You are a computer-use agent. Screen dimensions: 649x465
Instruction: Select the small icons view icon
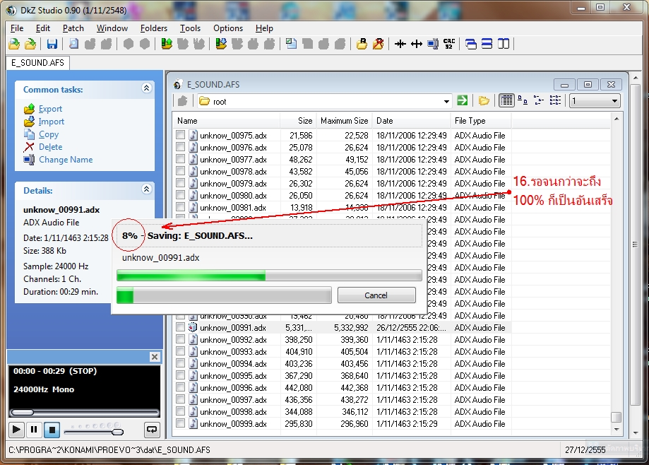coord(523,100)
